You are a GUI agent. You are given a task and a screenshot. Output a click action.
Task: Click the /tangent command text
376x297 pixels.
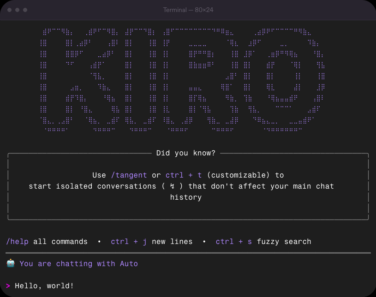[x=129, y=175]
